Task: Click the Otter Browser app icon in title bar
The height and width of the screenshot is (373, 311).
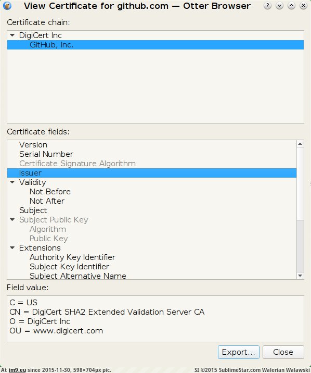Action: pos(7,6)
